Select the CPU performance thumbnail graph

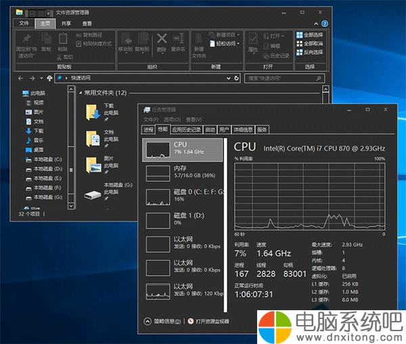point(158,150)
